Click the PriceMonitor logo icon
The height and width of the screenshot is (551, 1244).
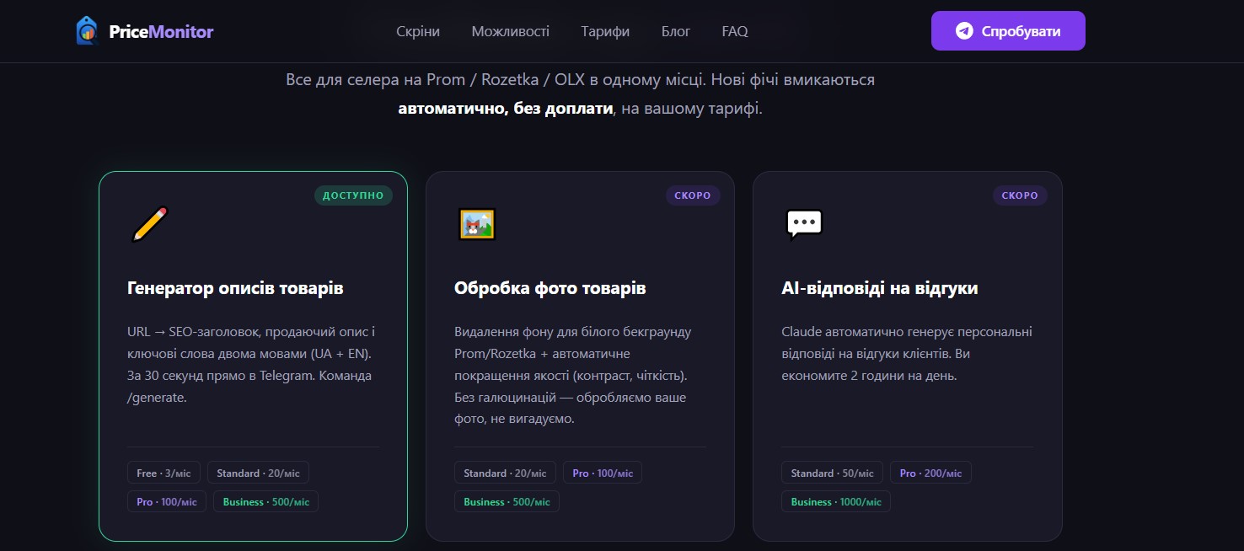tap(88, 31)
